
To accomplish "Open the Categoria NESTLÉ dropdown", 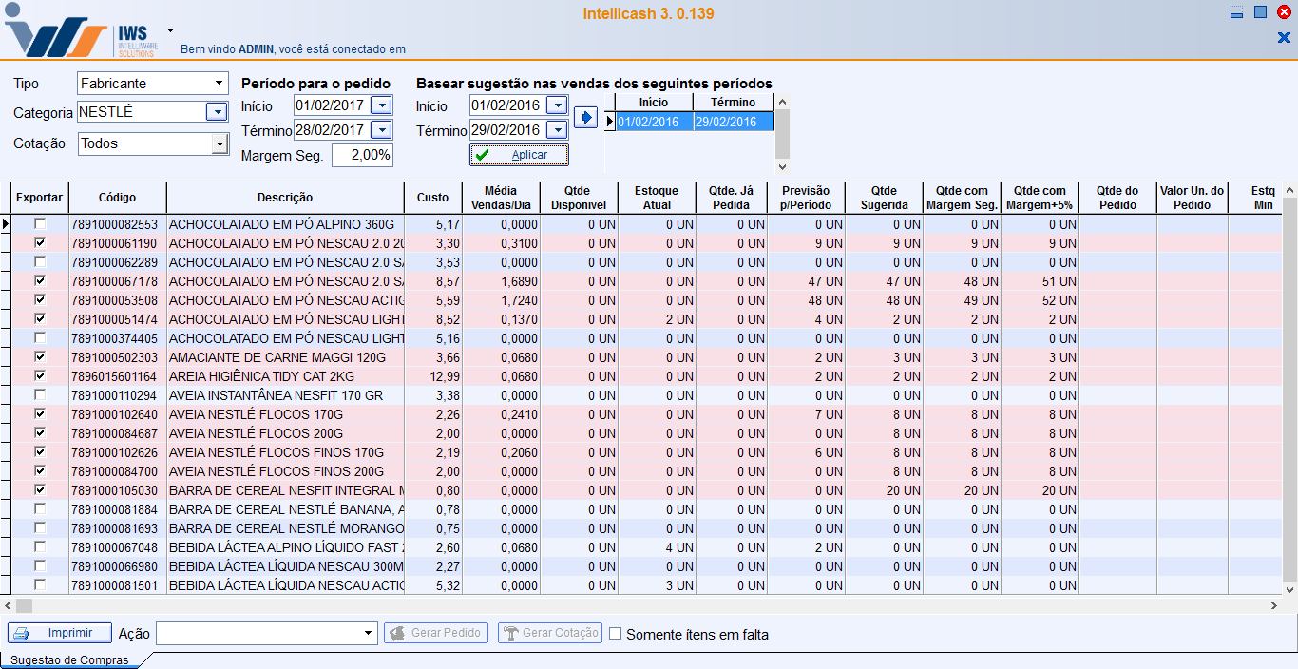I will pyautogui.click(x=217, y=112).
